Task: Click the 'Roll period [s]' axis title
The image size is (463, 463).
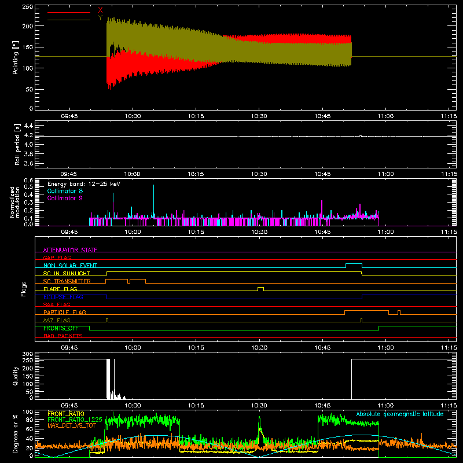Action: pos(17,144)
